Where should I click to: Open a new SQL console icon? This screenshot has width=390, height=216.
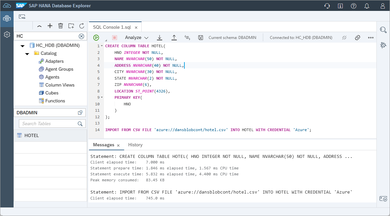(22, 17)
